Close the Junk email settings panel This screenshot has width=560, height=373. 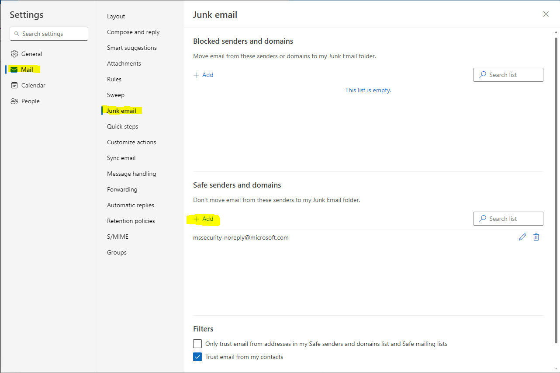pyautogui.click(x=546, y=14)
